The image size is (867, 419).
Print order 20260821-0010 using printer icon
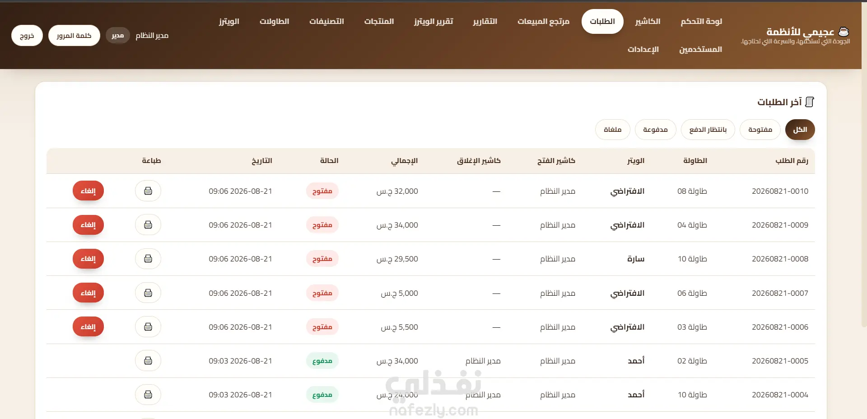[148, 191]
